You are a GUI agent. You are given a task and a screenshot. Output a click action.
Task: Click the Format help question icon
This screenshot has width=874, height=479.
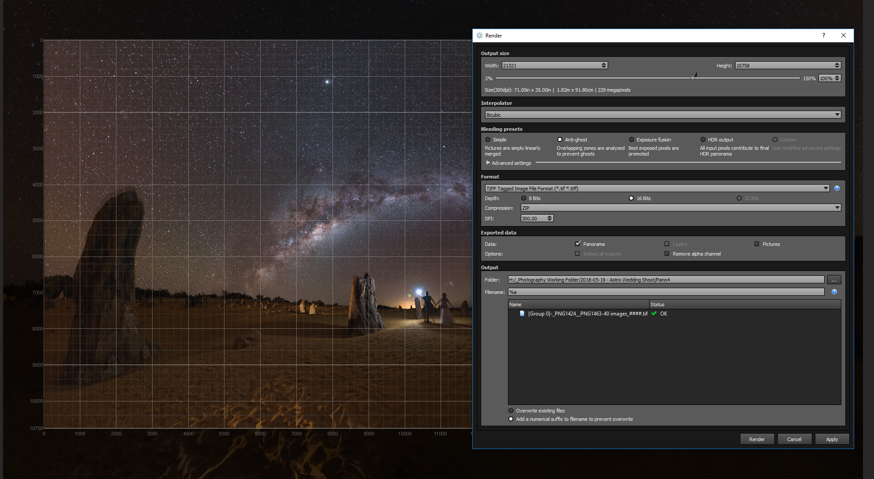tap(837, 188)
